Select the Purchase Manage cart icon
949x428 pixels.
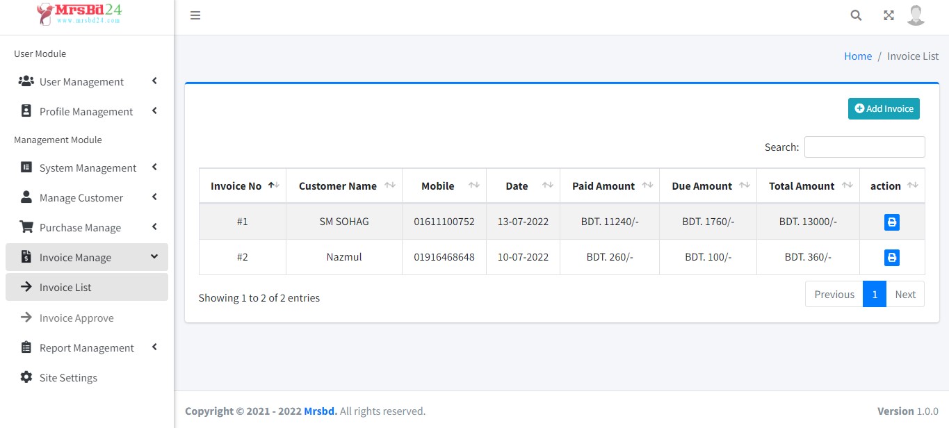click(x=26, y=227)
